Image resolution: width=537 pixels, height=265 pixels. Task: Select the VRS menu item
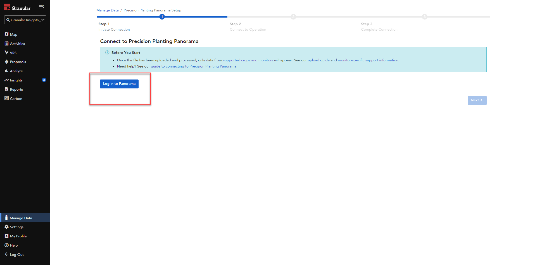click(x=25, y=53)
